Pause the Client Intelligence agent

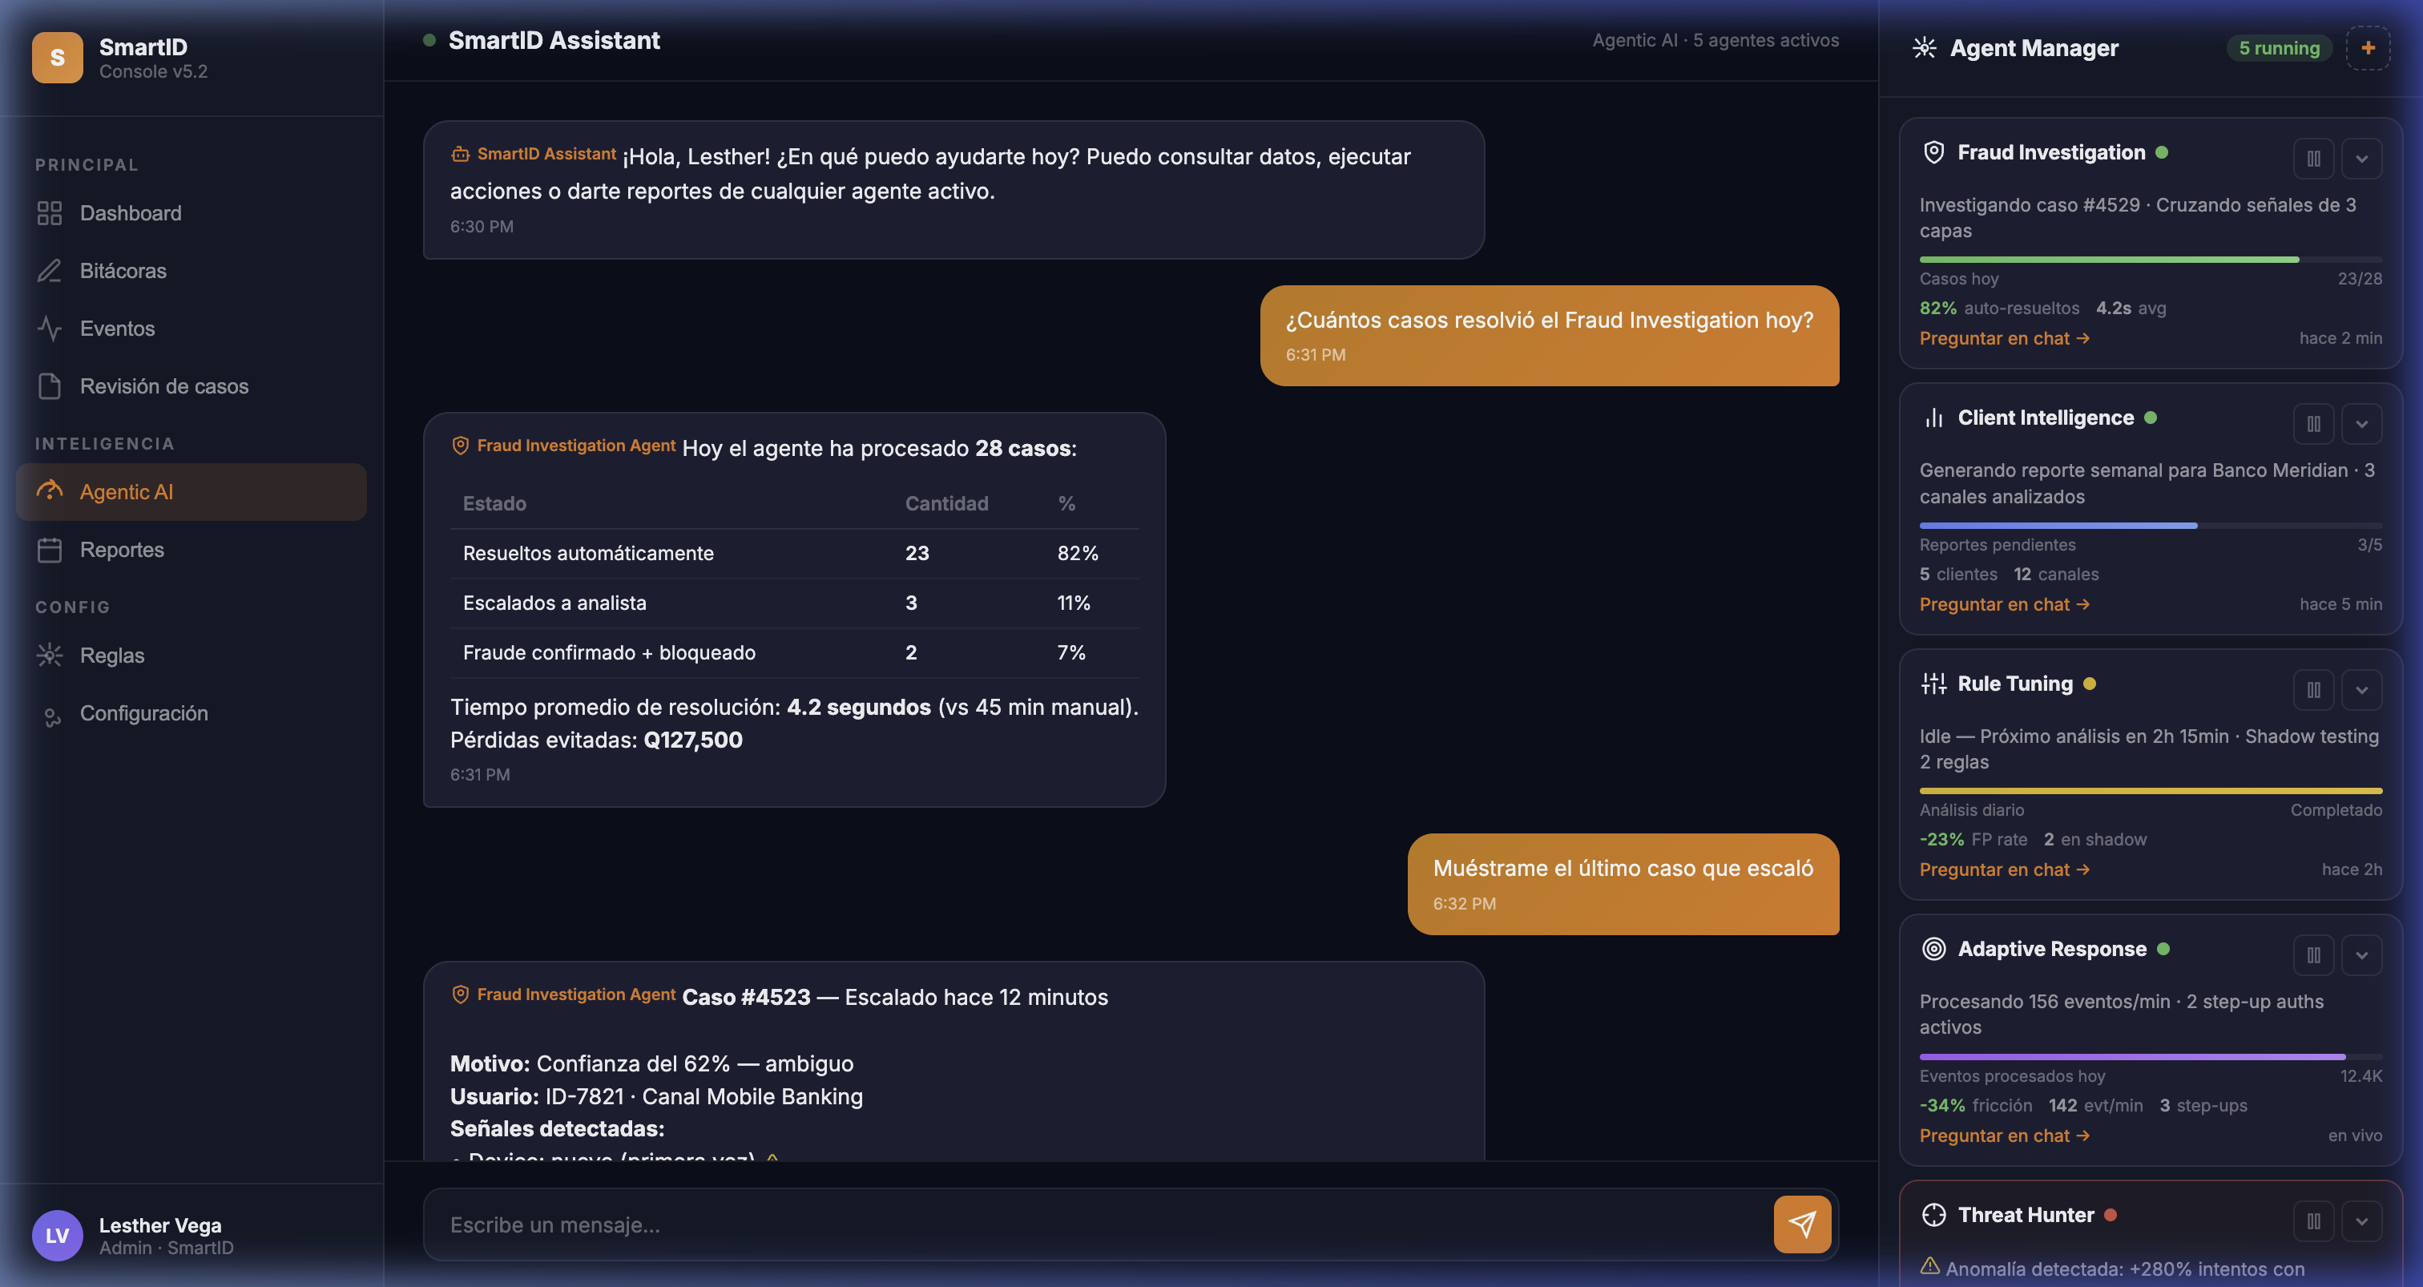pos(2314,424)
